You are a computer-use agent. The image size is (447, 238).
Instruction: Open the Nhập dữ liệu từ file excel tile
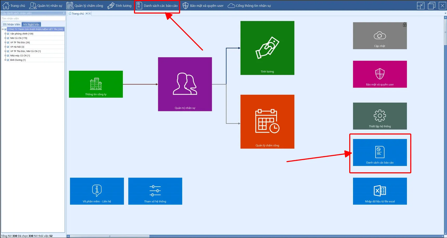tap(380, 191)
